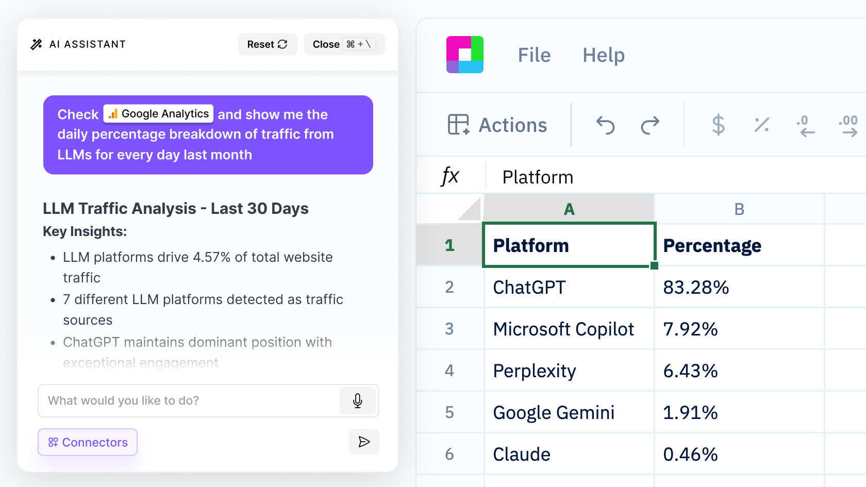Increase decimal places
Screen dimensions: 866x487
click(x=848, y=125)
